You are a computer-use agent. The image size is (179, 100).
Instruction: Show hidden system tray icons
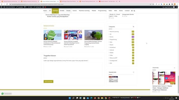pyautogui.click(x=164, y=98)
